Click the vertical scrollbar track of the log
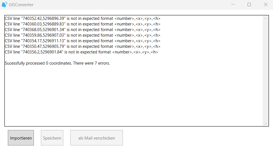The height and width of the screenshot is (153, 273). pyautogui.click(x=265, y=71)
